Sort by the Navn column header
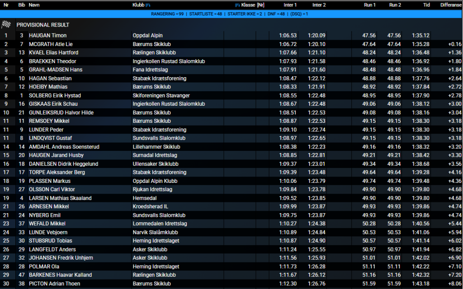 (34, 5)
